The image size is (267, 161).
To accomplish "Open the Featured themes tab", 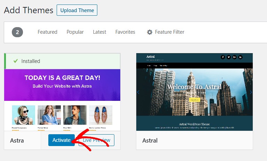I will [x=47, y=32].
